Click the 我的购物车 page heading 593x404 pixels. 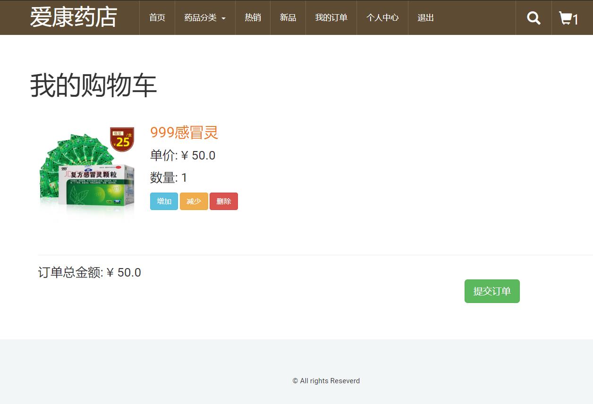(93, 86)
